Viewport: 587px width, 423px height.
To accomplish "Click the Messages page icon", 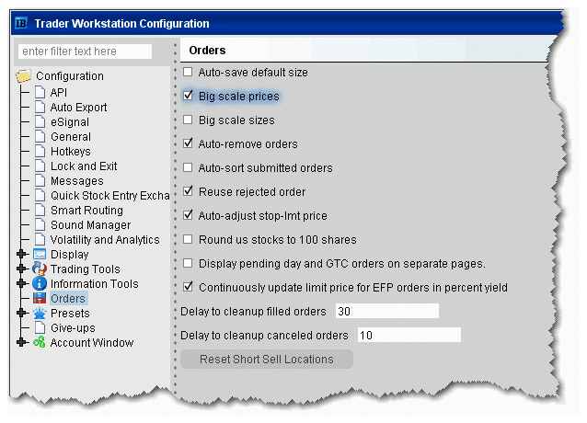I will [x=40, y=180].
